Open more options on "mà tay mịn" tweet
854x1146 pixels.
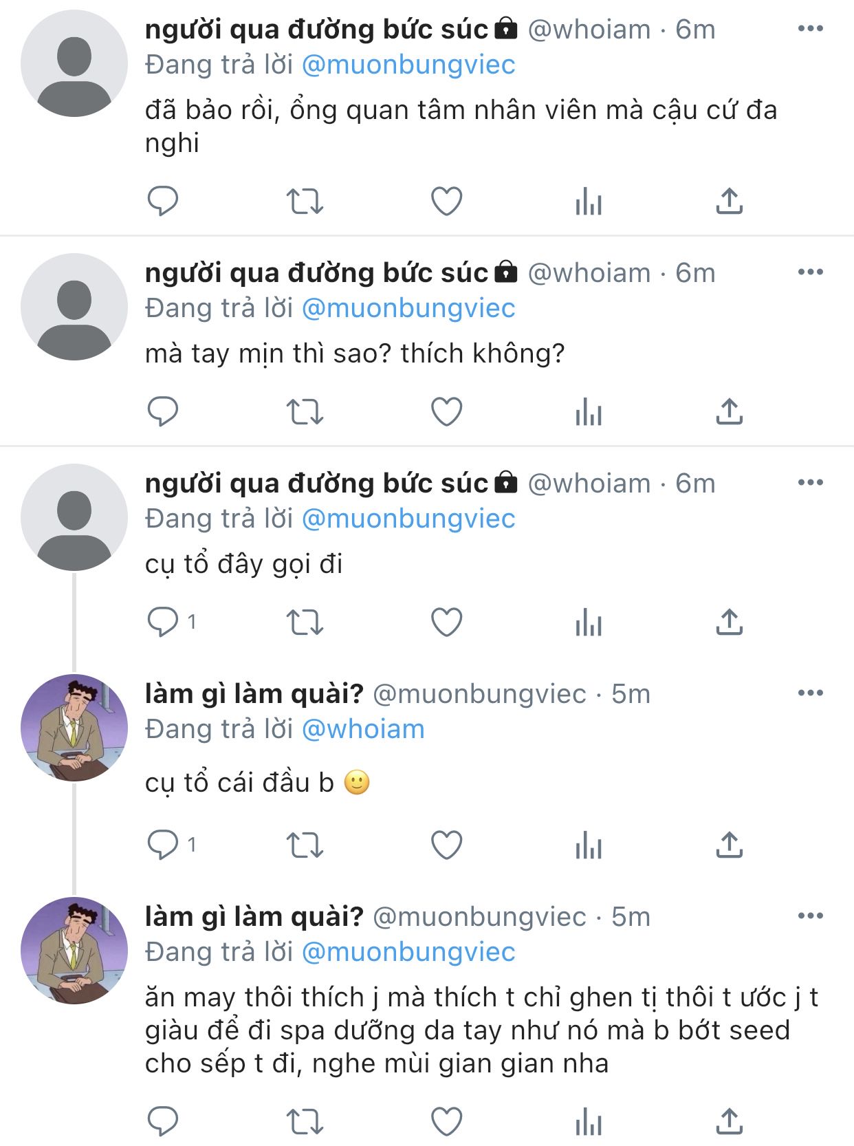click(810, 272)
